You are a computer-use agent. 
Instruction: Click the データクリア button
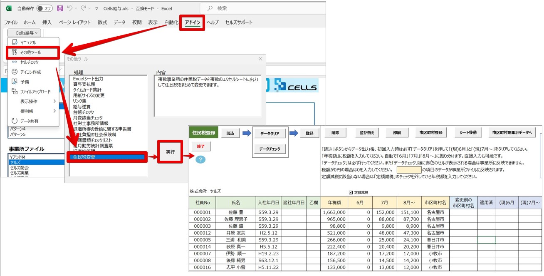click(270, 134)
